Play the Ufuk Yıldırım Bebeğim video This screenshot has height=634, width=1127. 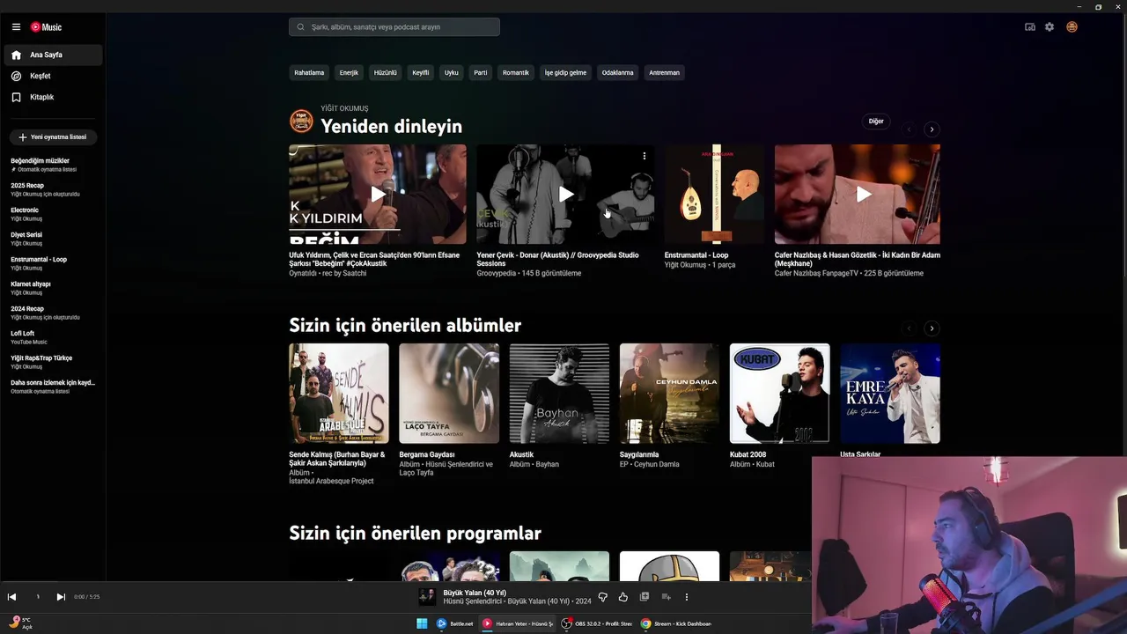(378, 195)
